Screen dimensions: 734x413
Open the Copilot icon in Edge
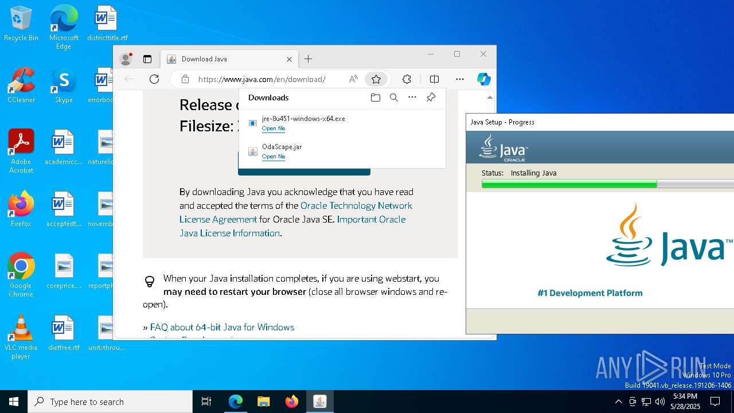click(483, 79)
